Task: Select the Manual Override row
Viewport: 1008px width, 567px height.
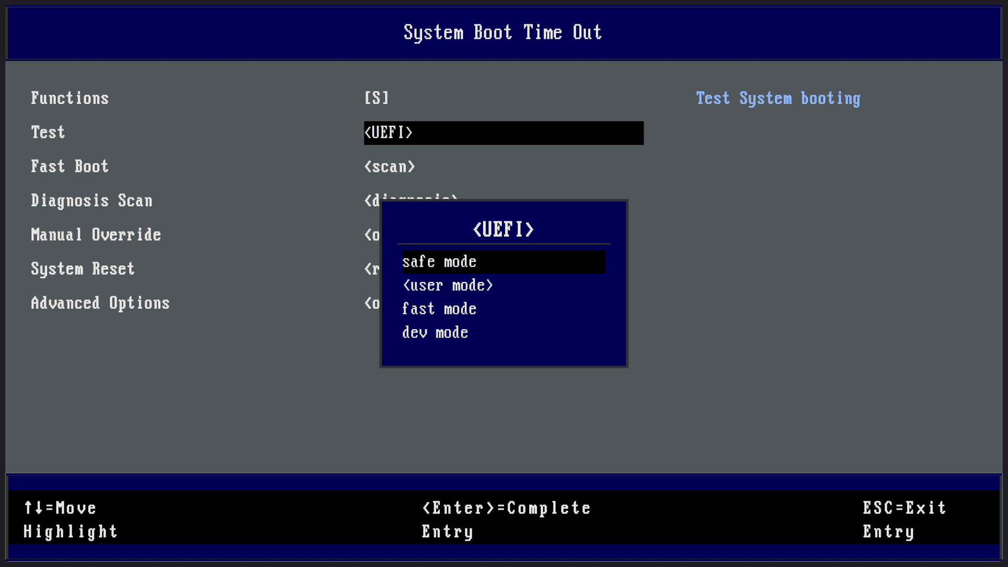Action: point(96,235)
